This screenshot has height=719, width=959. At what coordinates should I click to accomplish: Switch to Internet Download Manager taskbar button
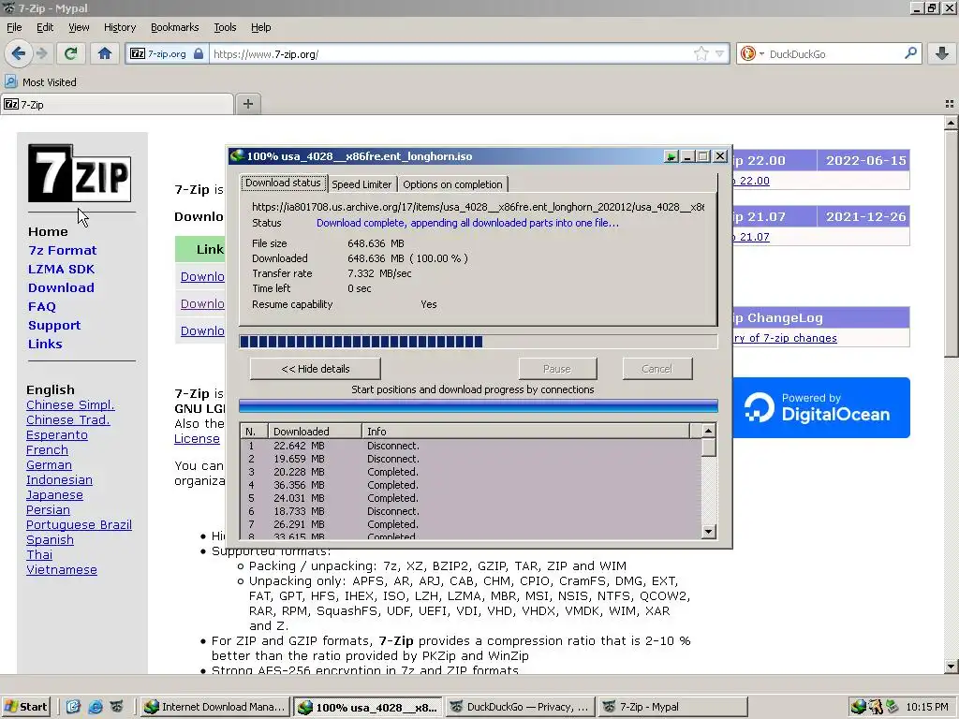pyautogui.click(x=214, y=707)
